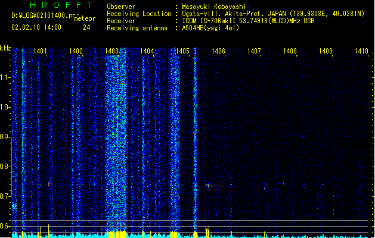375x238 pixels.
Task: Click the 1409 time marker
Action: 326,51
